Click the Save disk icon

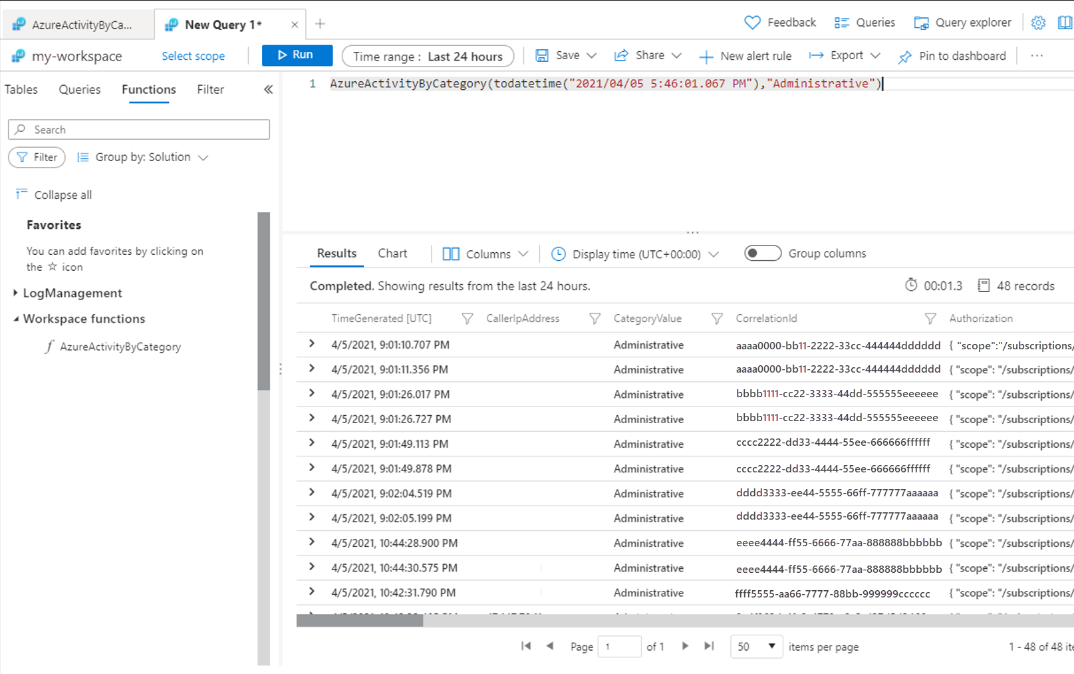click(x=542, y=56)
